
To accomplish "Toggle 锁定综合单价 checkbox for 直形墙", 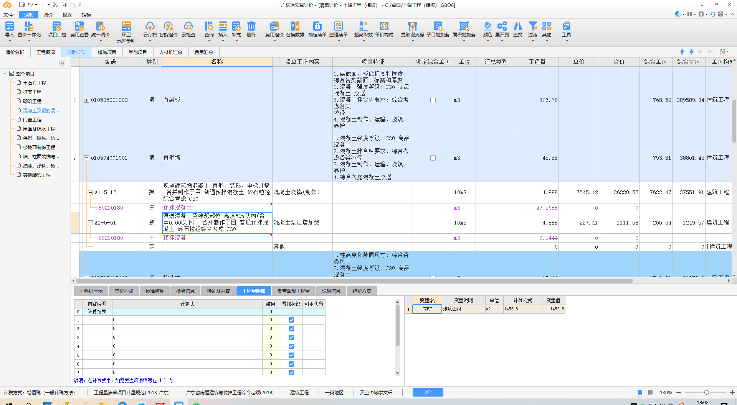I will click(x=433, y=158).
